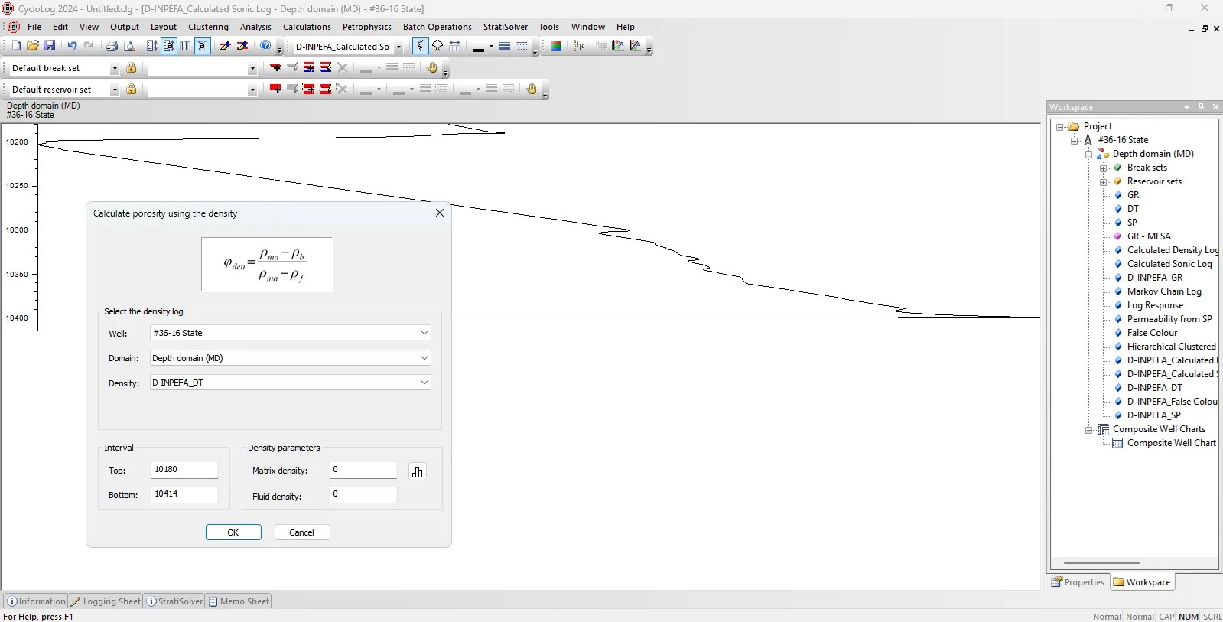Close the Calculate porosity dialog

[x=440, y=213]
